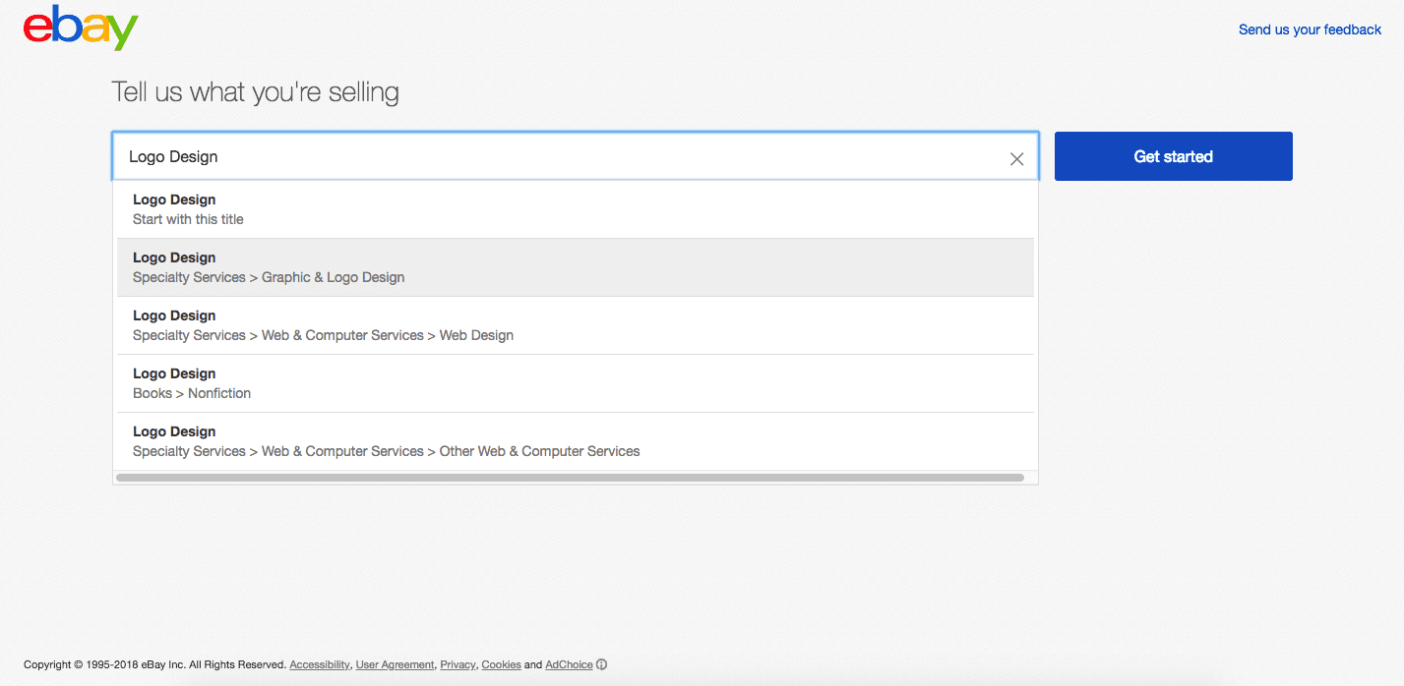The image size is (1404, 686).
Task: Click the suggestion list horizontal scrollbar
Action: [570, 478]
